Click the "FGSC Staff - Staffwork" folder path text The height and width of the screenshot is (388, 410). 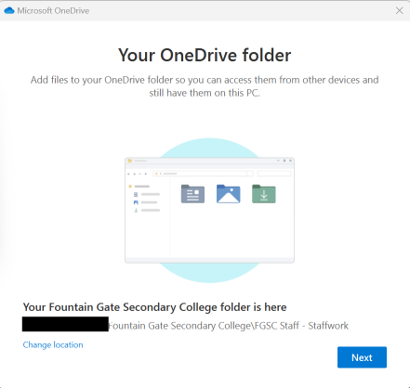point(301,326)
